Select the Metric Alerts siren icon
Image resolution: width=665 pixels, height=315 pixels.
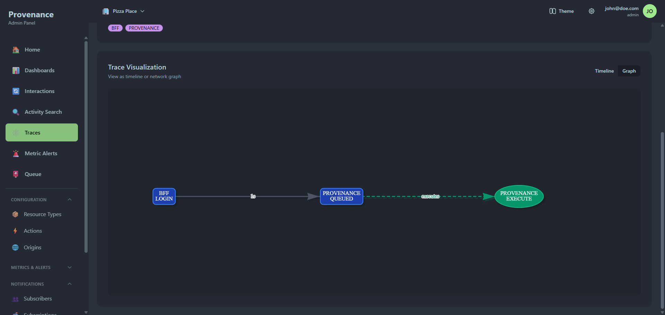click(x=16, y=153)
